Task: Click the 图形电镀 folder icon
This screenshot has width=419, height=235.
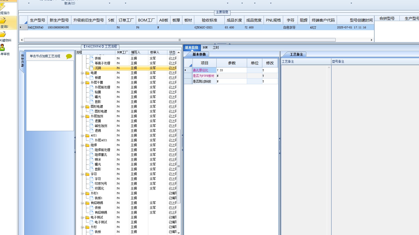Action: click(88, 107)
